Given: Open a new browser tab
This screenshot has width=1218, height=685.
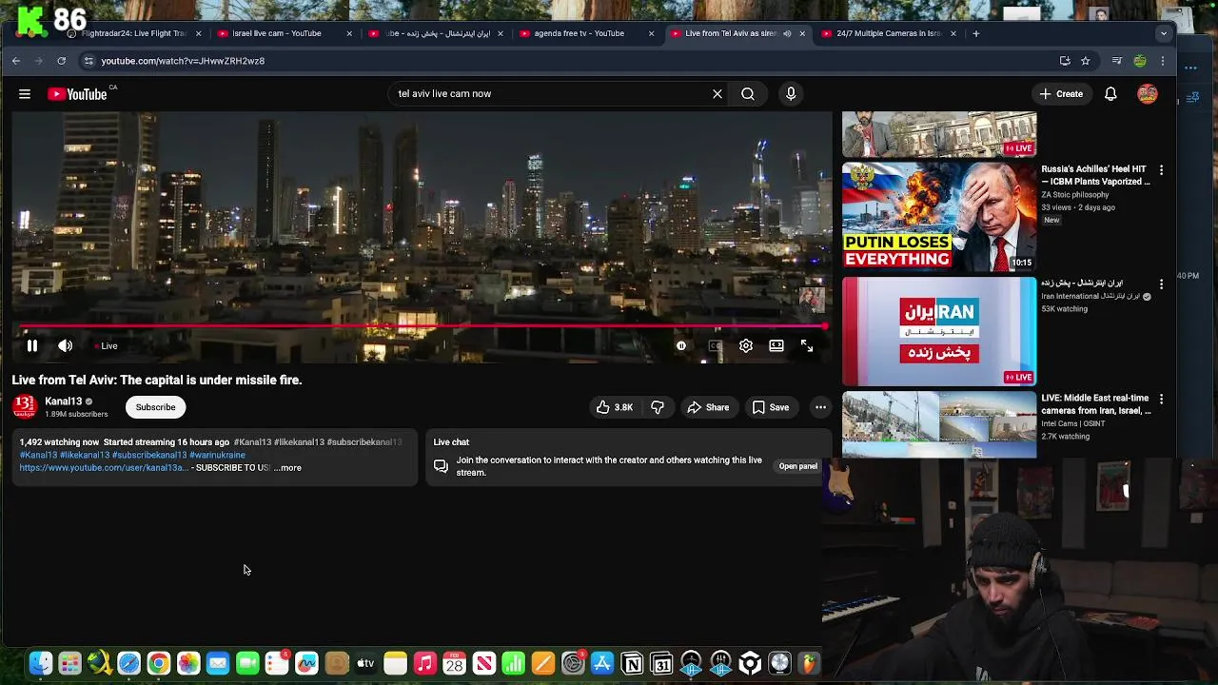Looking at the screenshot, I should pyautogui.click(x=975, y=33).
